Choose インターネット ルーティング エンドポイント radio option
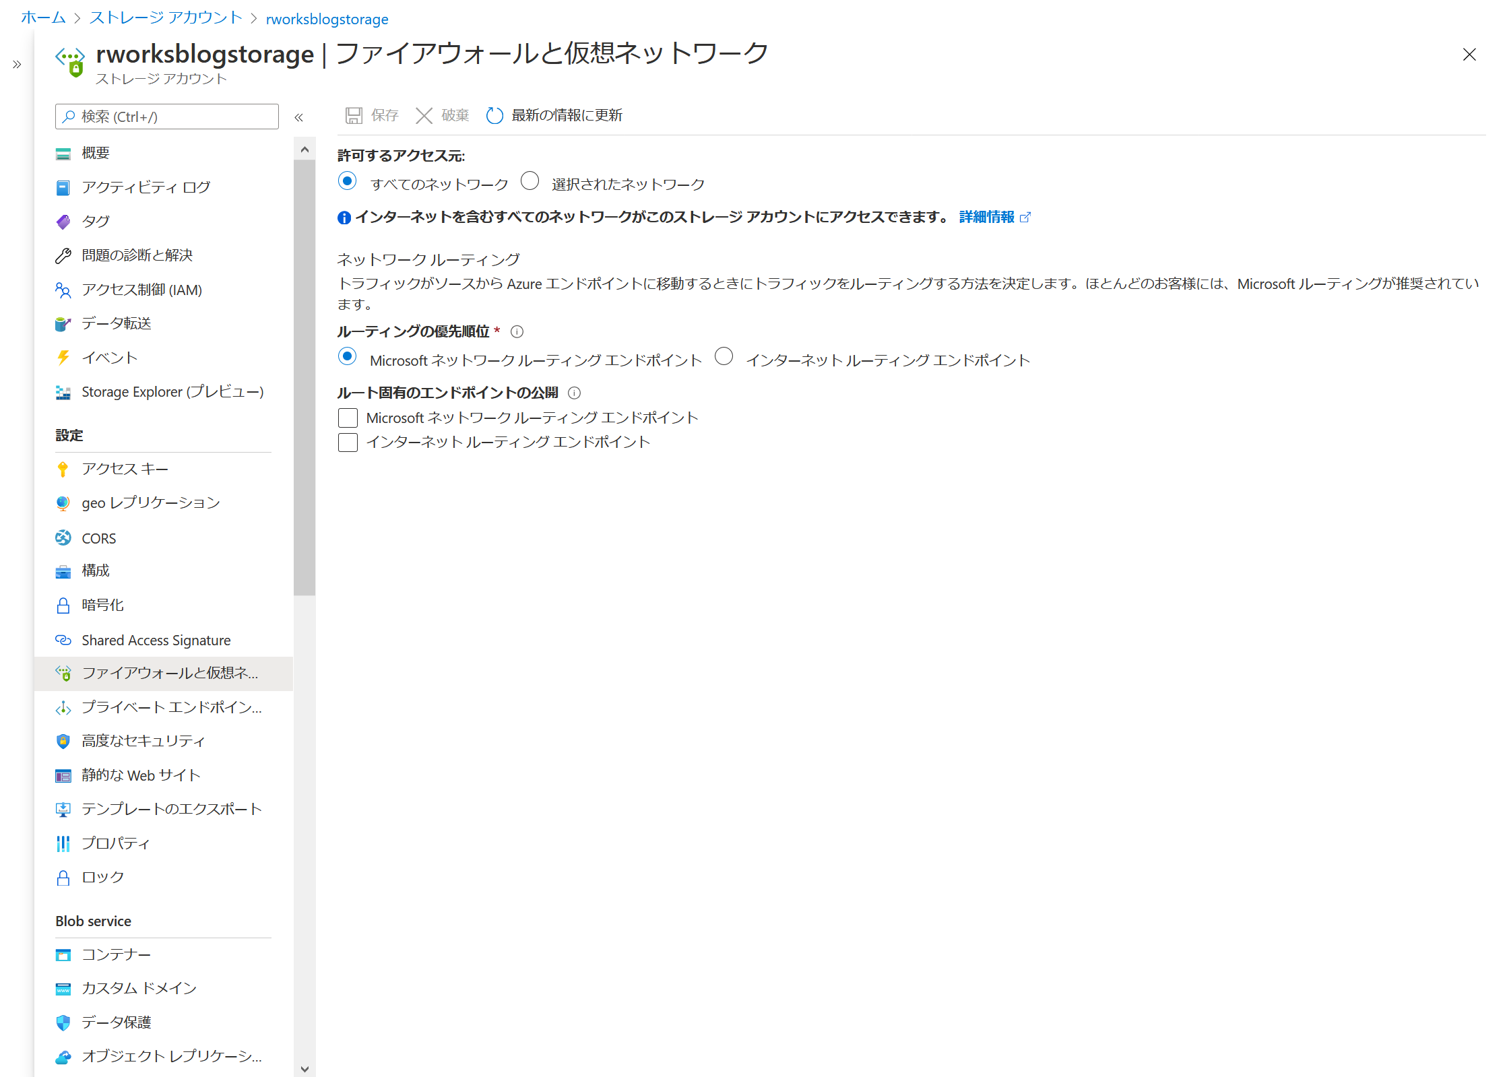The width and height of the screenshot is (1505, 1077). [724, 356]
